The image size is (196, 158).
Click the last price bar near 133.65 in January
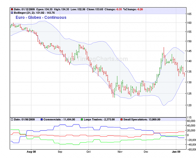[x=184, y=74]
